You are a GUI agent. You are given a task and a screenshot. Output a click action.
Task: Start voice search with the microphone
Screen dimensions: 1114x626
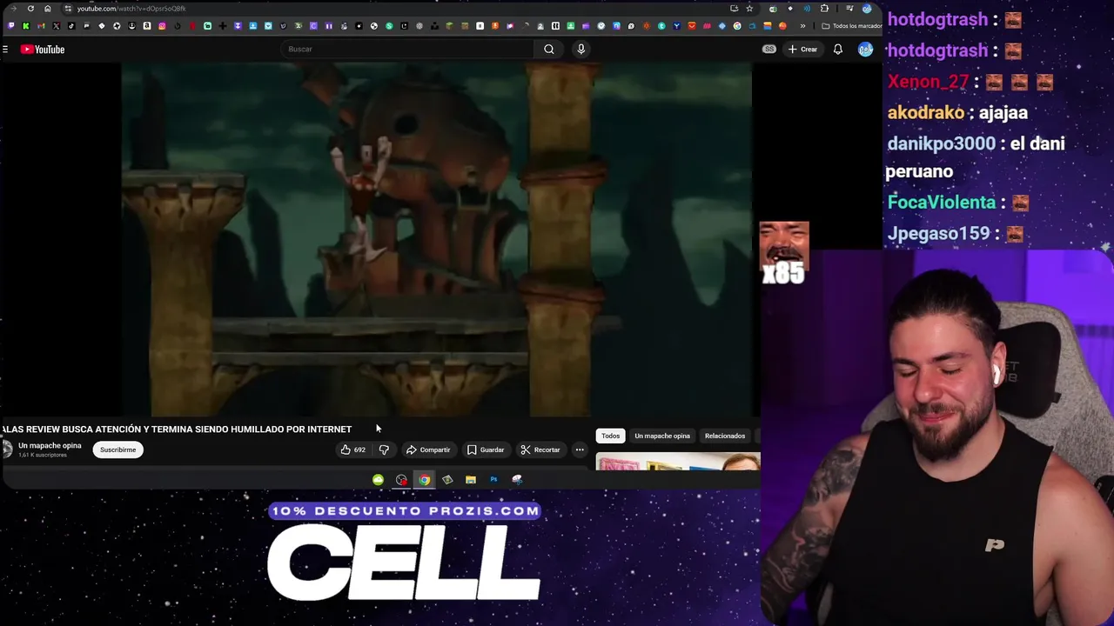click(581, 50)
